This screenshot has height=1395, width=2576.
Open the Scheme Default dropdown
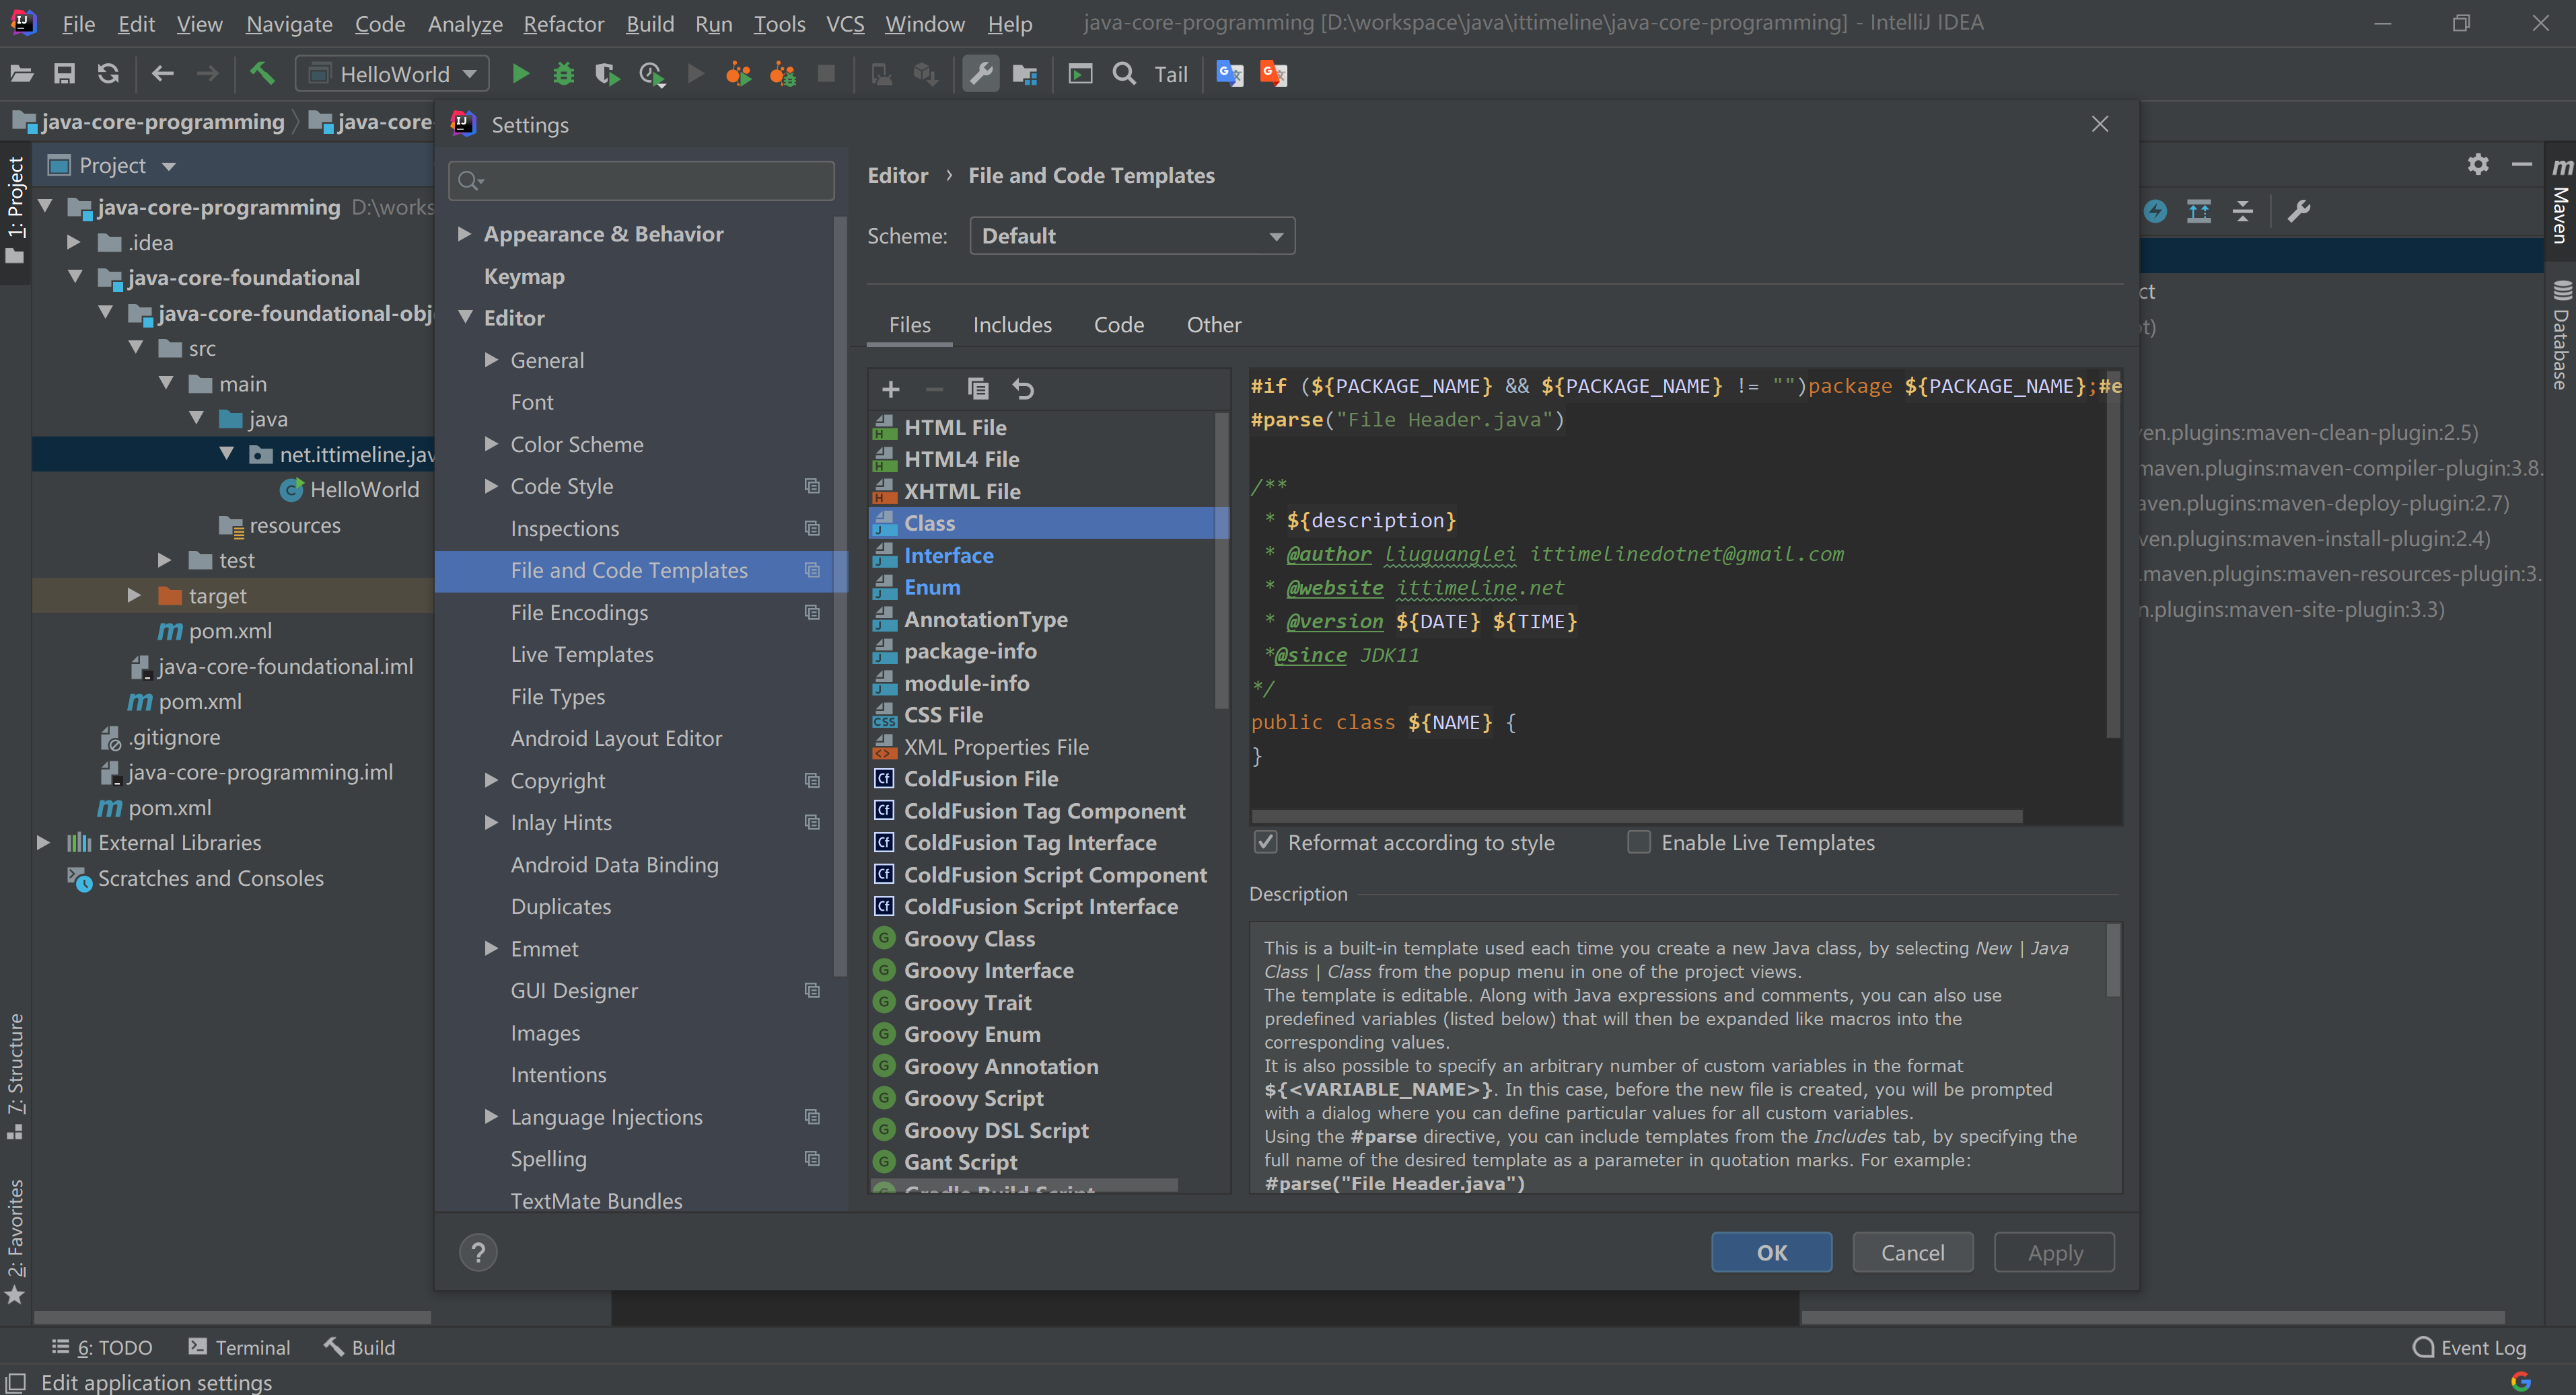click(1132, 236)
